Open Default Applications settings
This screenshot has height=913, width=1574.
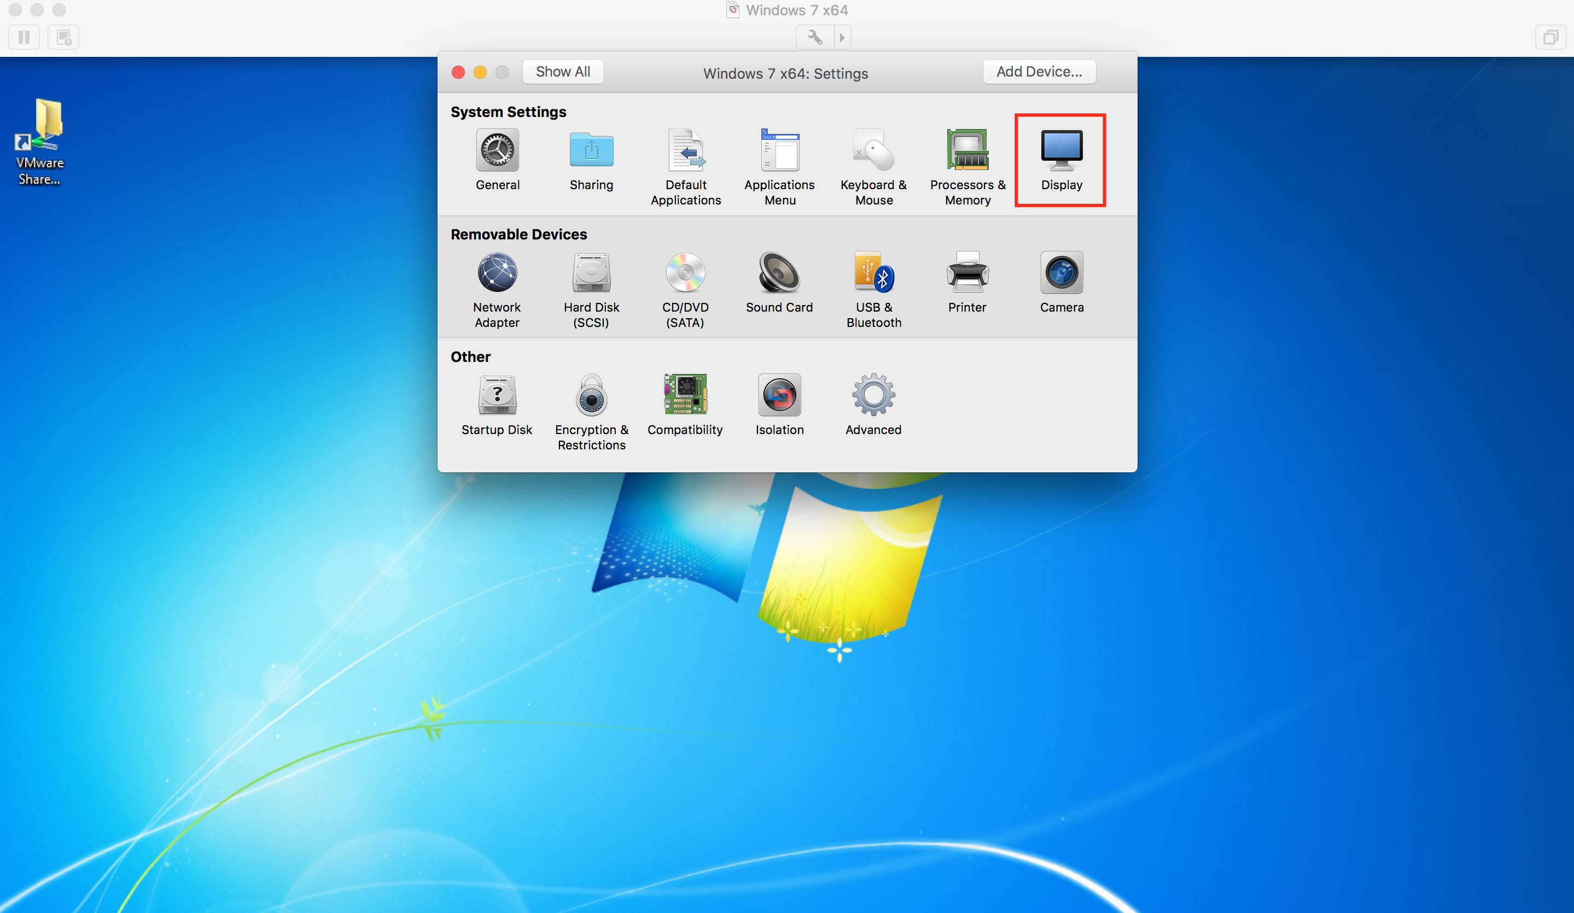tap(685, 150)
